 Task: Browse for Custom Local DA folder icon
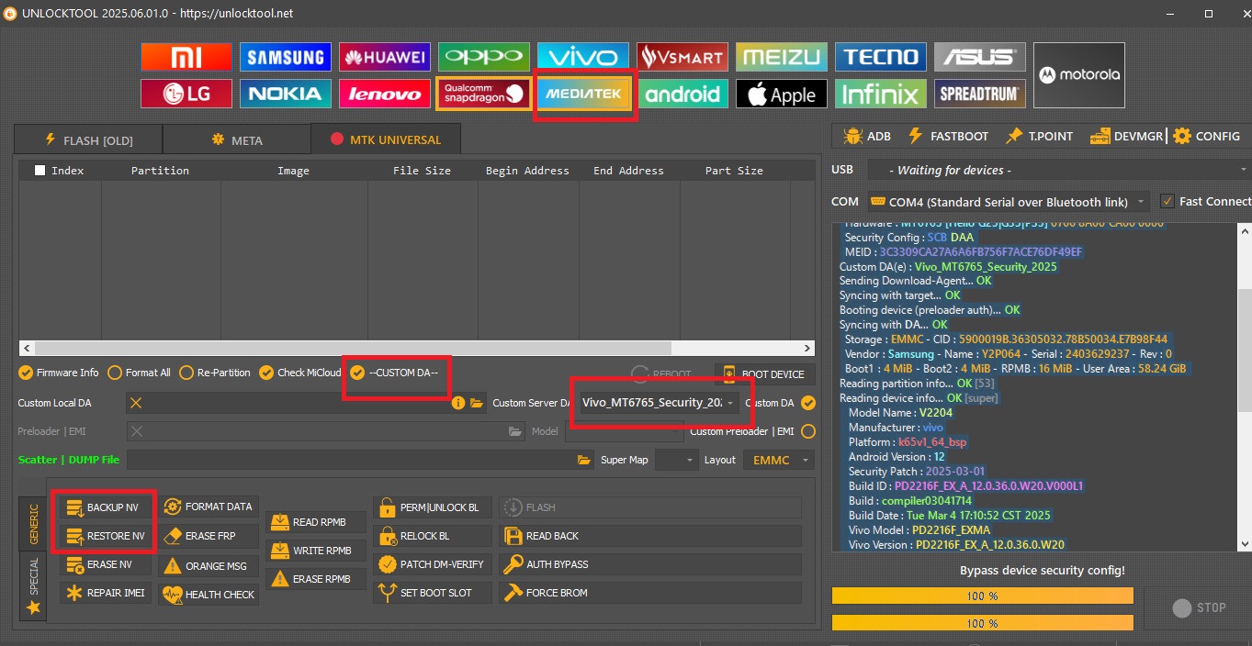[477, 403]
